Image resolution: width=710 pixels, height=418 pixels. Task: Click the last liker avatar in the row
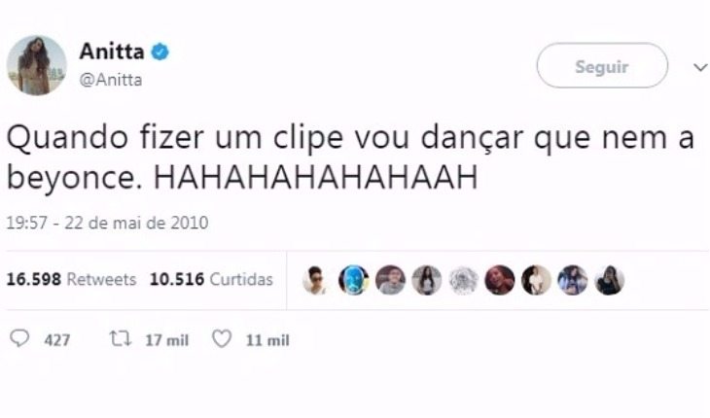pyautogui.click(x=610, y=280)
